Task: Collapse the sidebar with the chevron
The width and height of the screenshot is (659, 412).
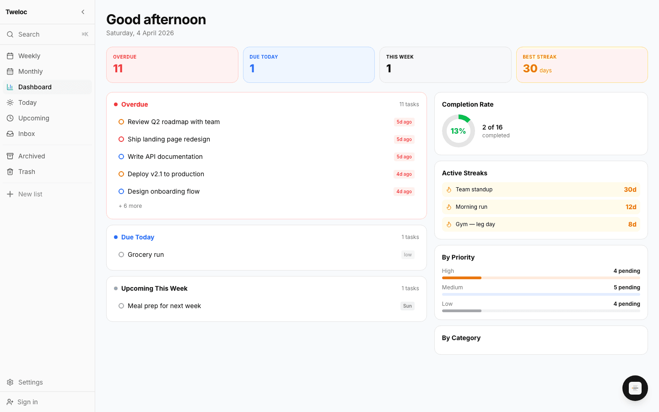Action: (83, 12)
